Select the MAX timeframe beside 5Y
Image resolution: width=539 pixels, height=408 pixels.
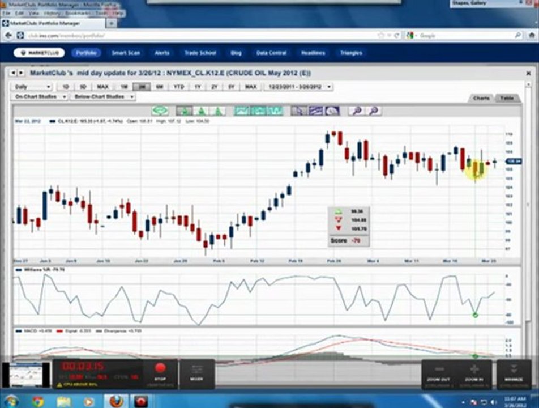251,87
